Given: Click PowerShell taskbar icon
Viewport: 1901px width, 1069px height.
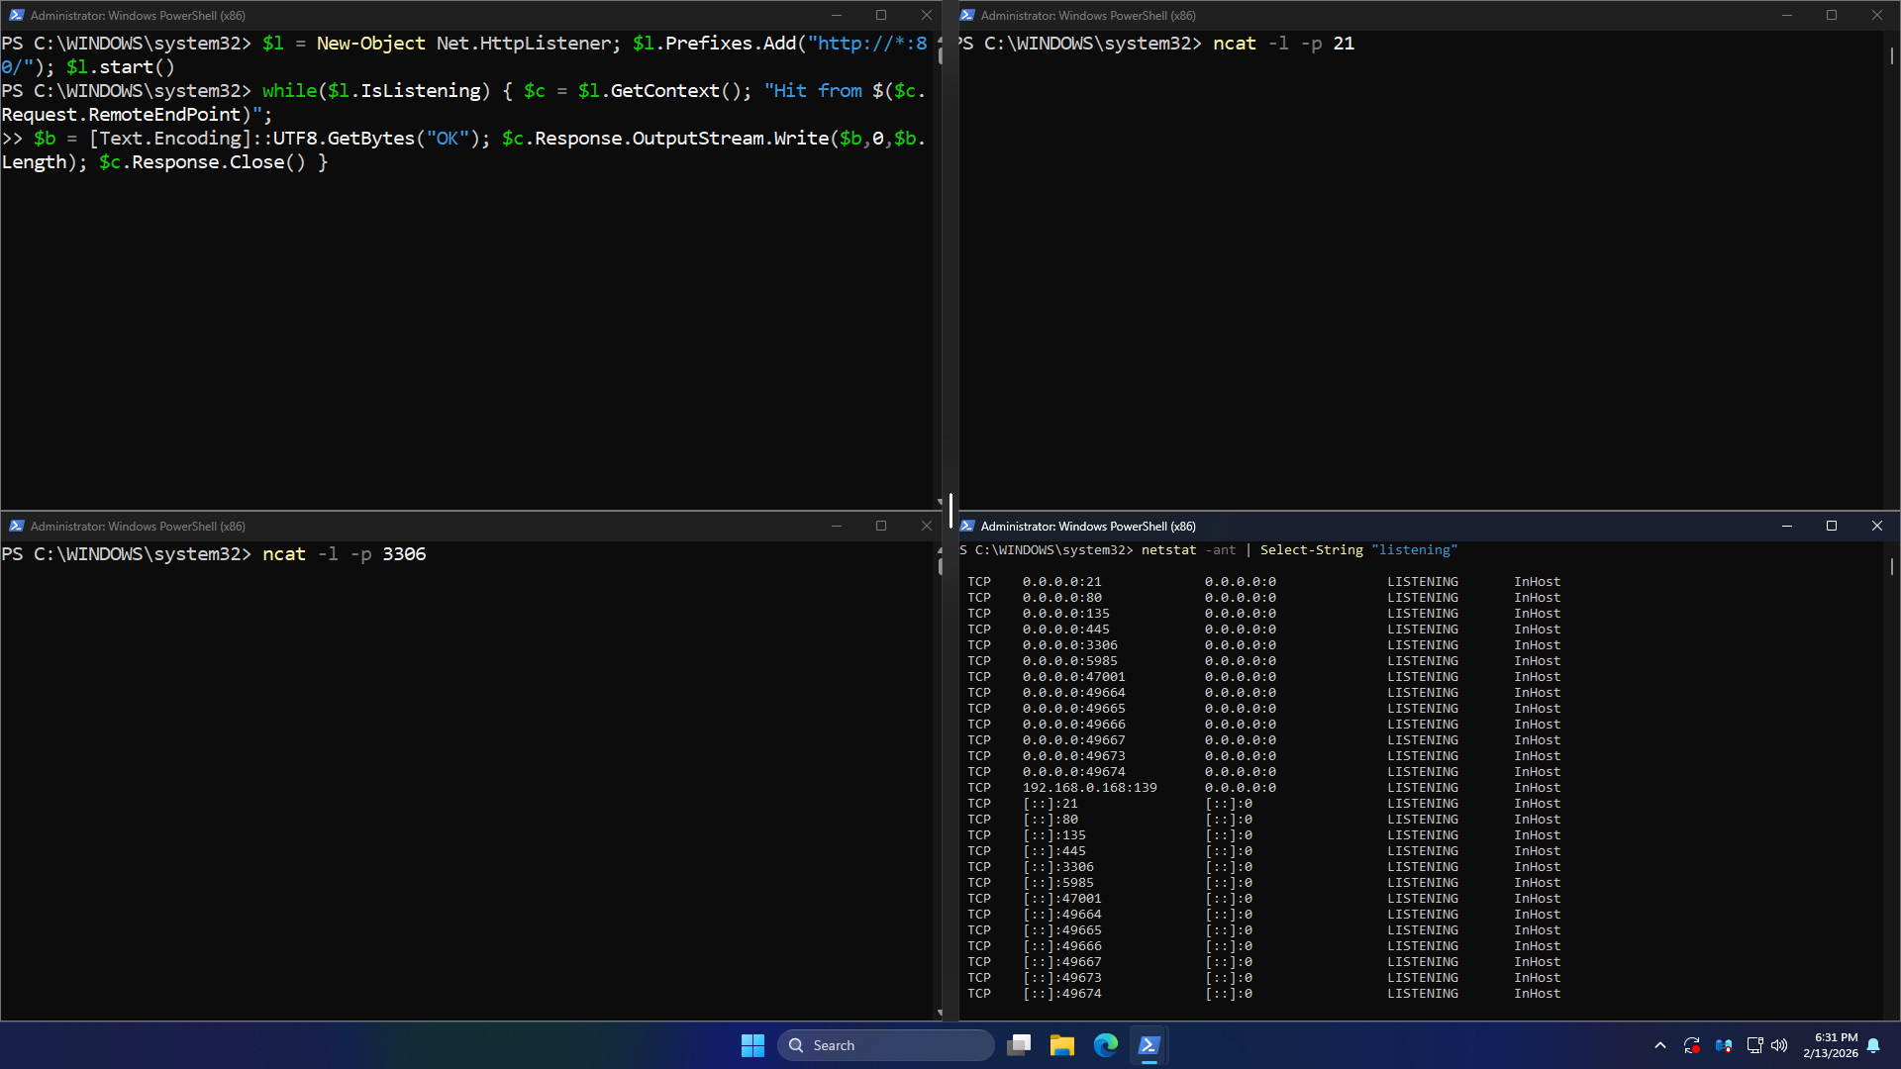Looking at the screenshot, I should click(1149, 1045).
